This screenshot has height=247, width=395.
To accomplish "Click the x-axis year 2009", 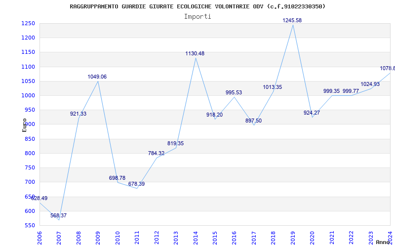I will (x=98, y=238).
